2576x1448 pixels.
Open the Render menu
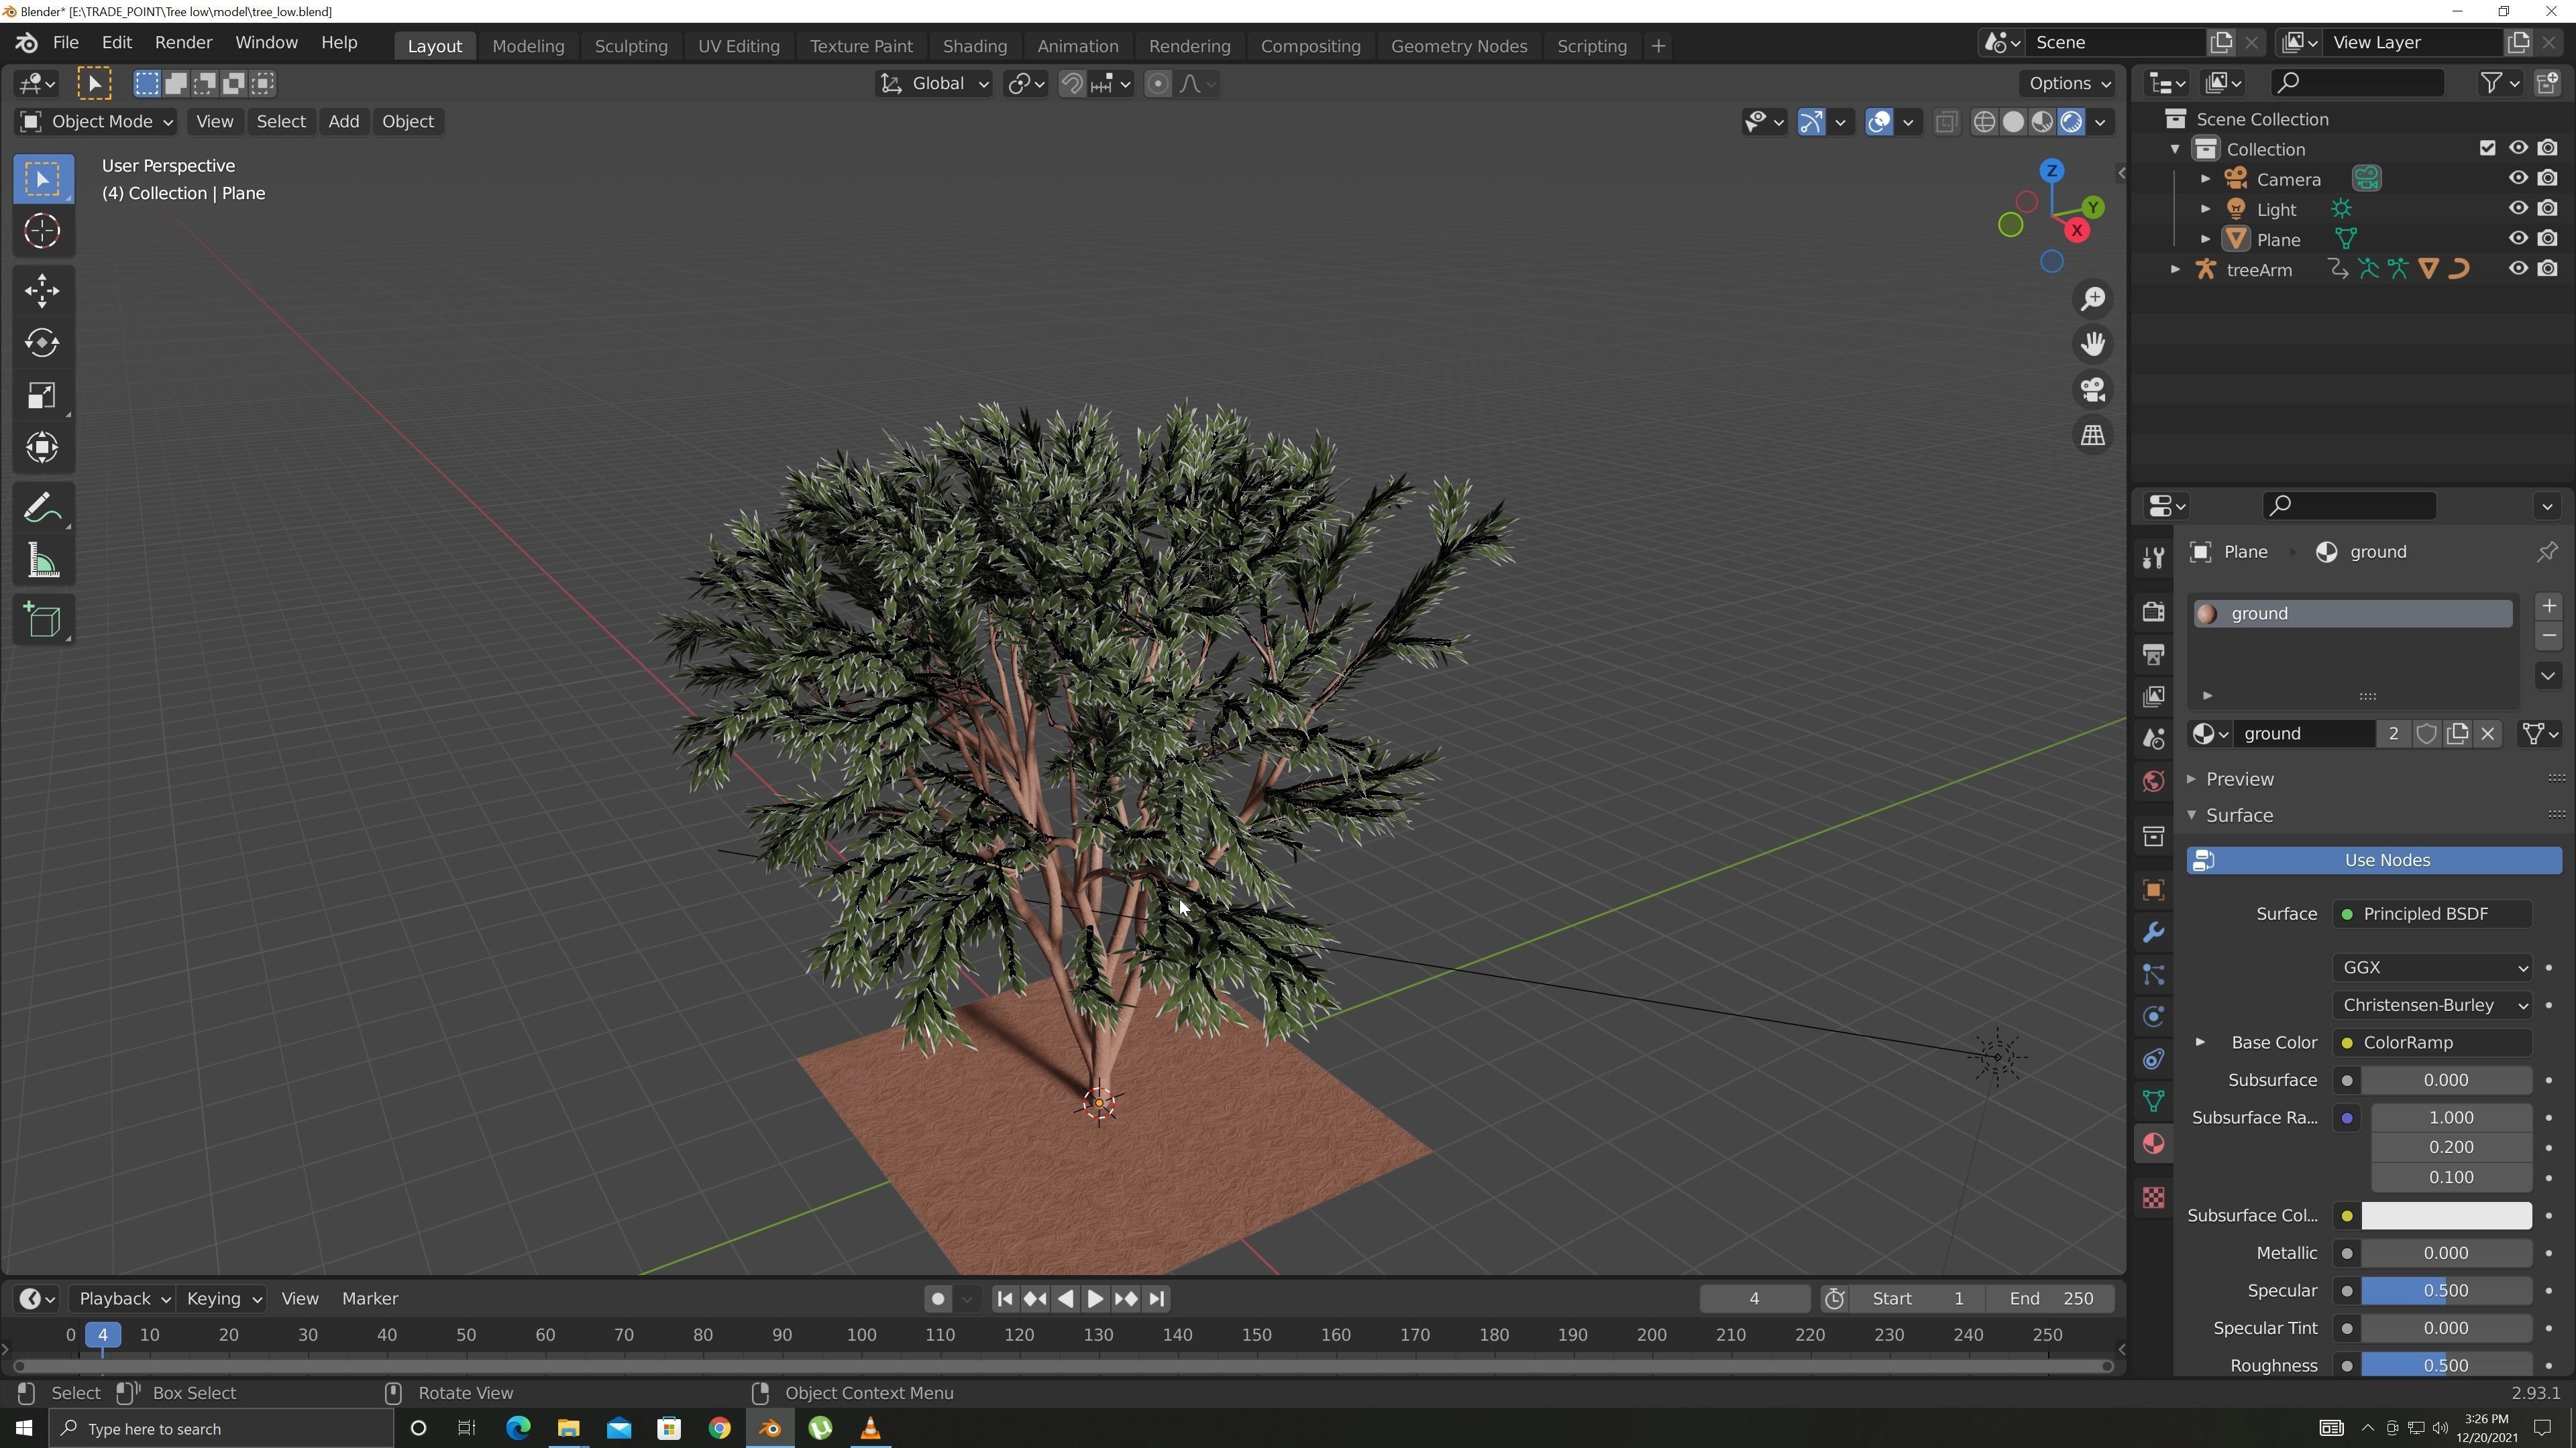point(183,43)
